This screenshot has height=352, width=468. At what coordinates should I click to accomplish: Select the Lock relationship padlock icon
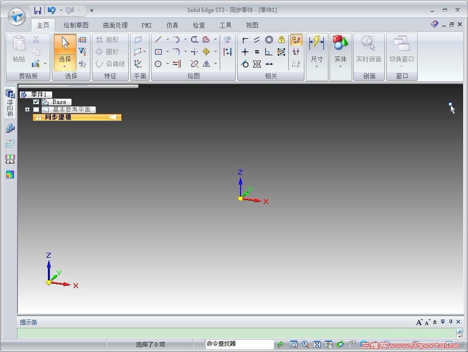(x=281, y=40)
